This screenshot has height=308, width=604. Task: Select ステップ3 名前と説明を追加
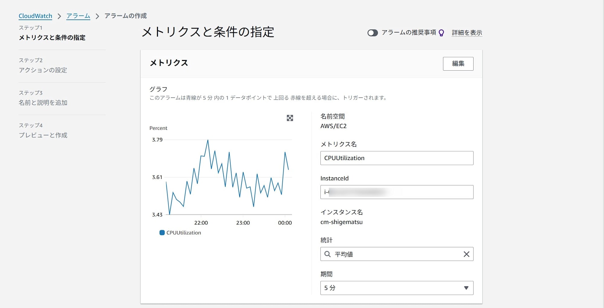(x=43, y=98)
